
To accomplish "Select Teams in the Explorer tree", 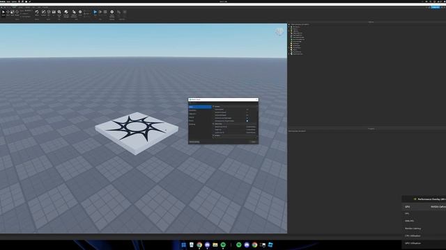I will coord(295,50).
